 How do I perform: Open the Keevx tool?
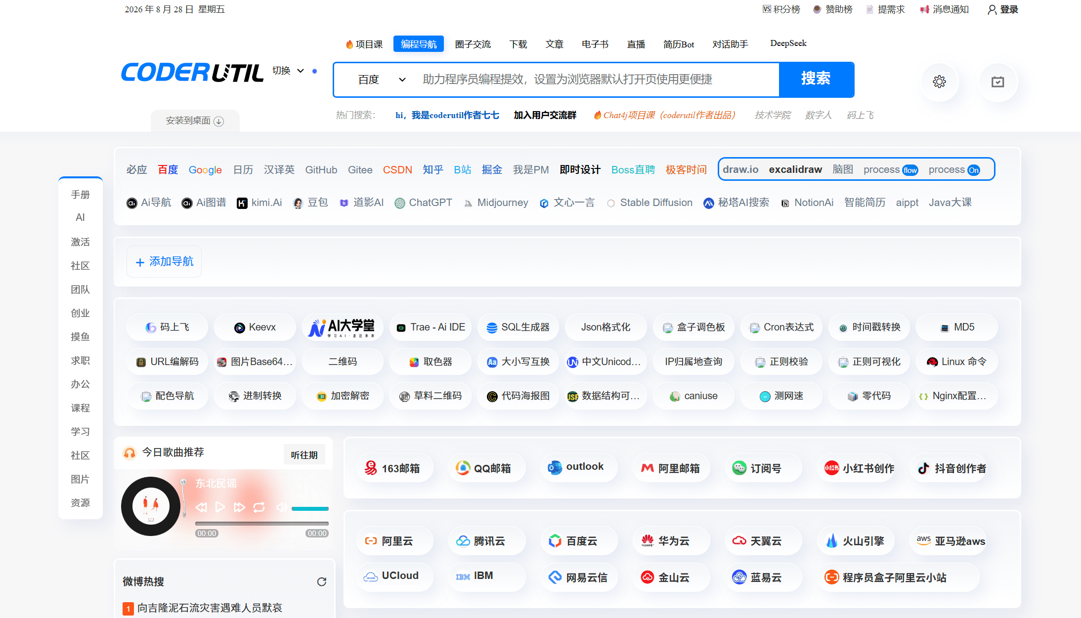[255, 327]
